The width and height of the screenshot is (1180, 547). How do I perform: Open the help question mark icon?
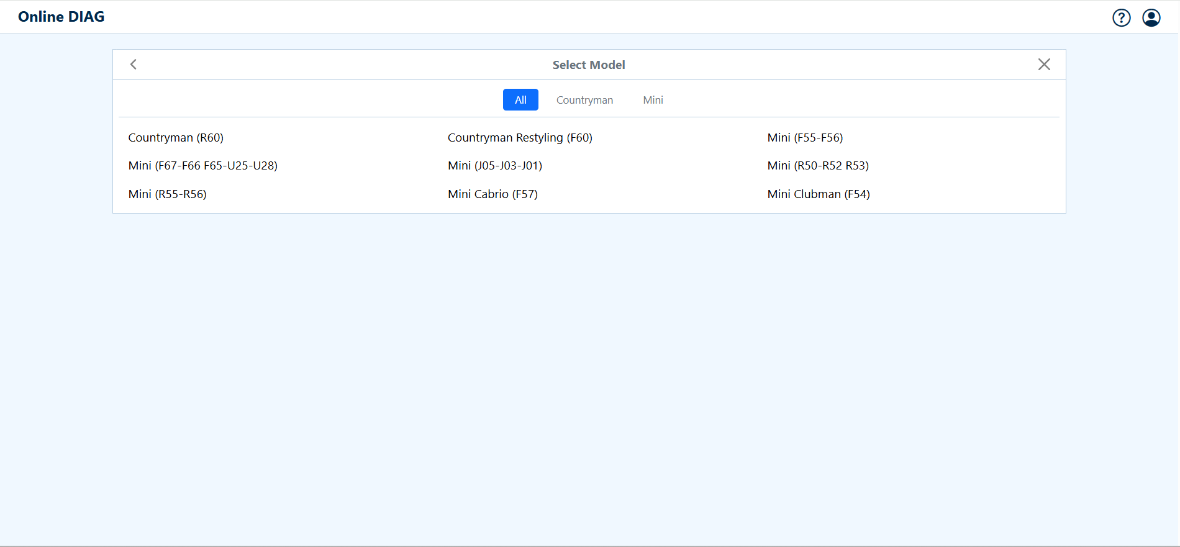(x=1121, y=17)
